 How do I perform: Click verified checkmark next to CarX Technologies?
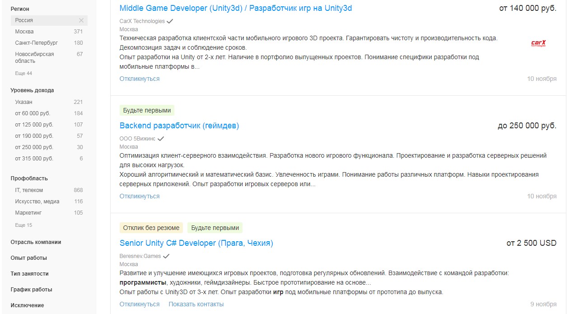point(170,21)
